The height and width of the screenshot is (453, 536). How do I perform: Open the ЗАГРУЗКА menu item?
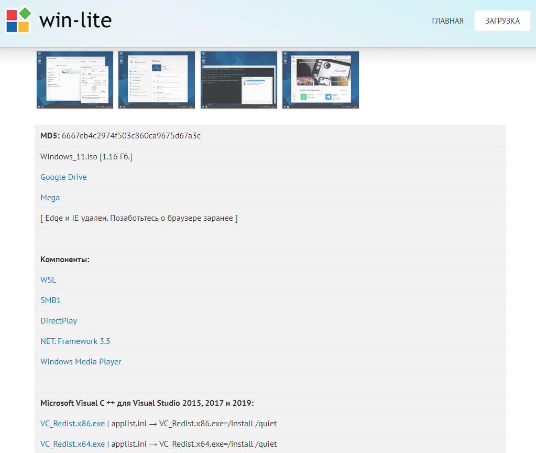502,21
